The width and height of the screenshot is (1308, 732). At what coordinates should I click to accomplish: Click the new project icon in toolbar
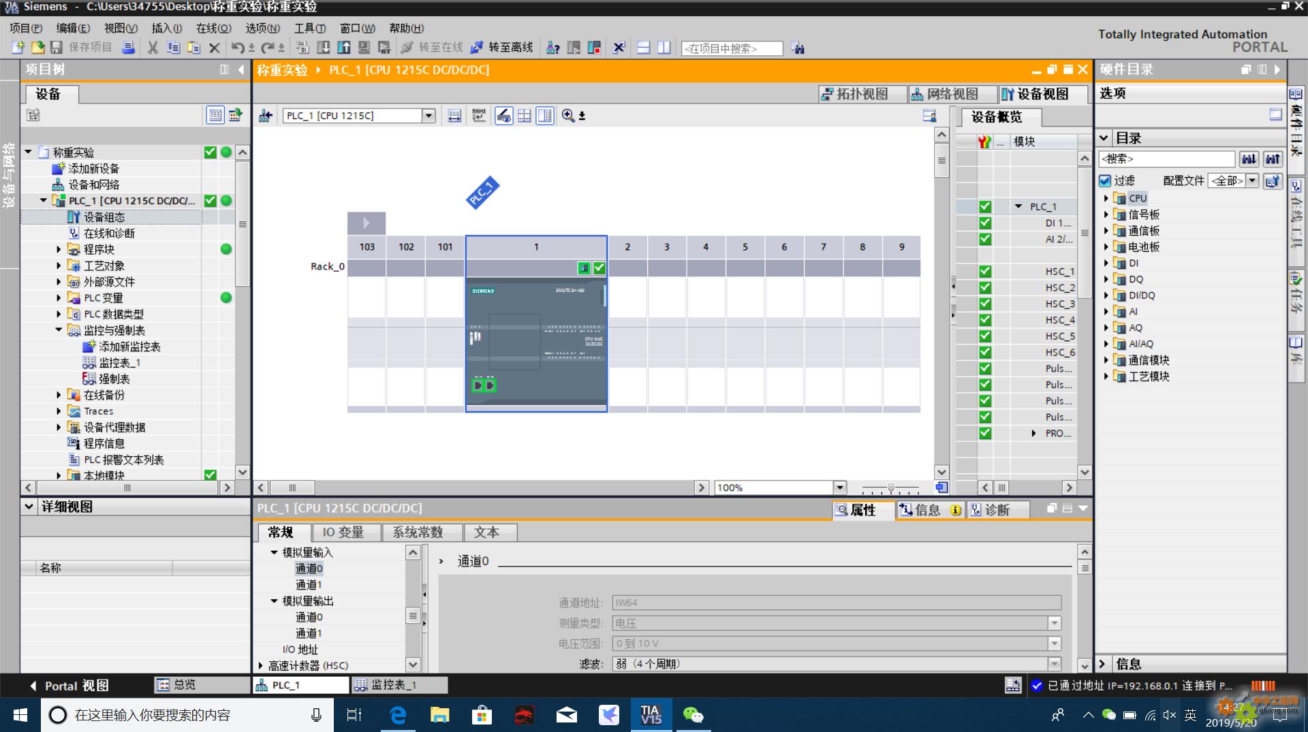point(18,48)
